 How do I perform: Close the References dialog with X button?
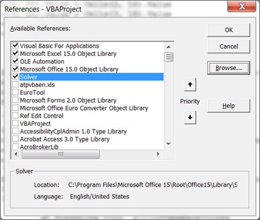tap(242, 7)
